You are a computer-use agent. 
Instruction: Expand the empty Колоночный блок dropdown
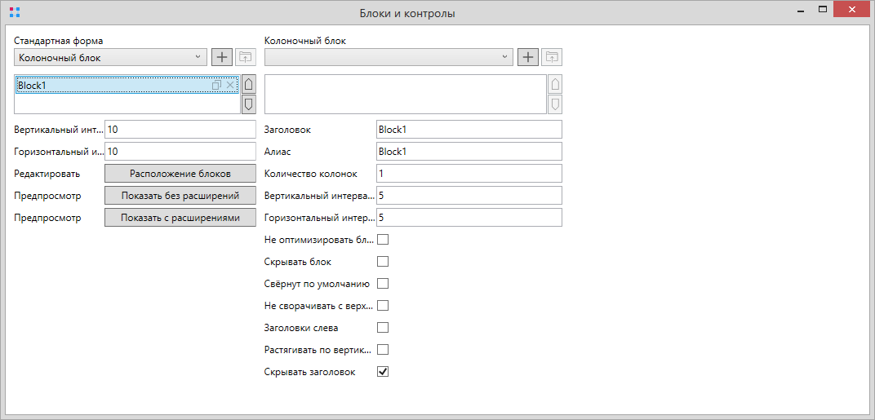(389, 57)
